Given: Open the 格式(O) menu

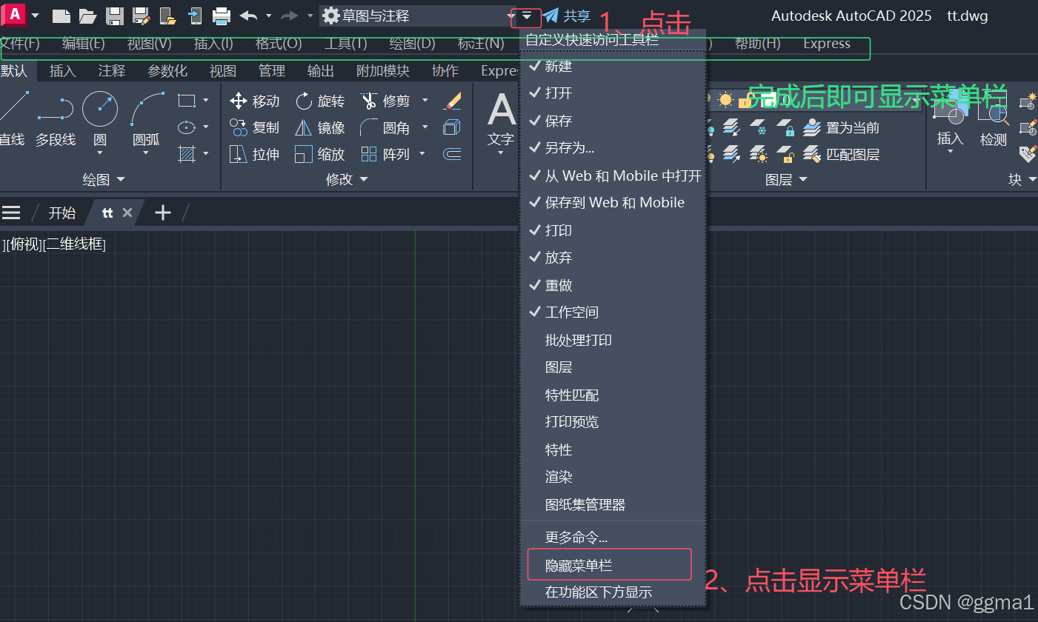Looking at the screenshot, I should tap(279, 44).
